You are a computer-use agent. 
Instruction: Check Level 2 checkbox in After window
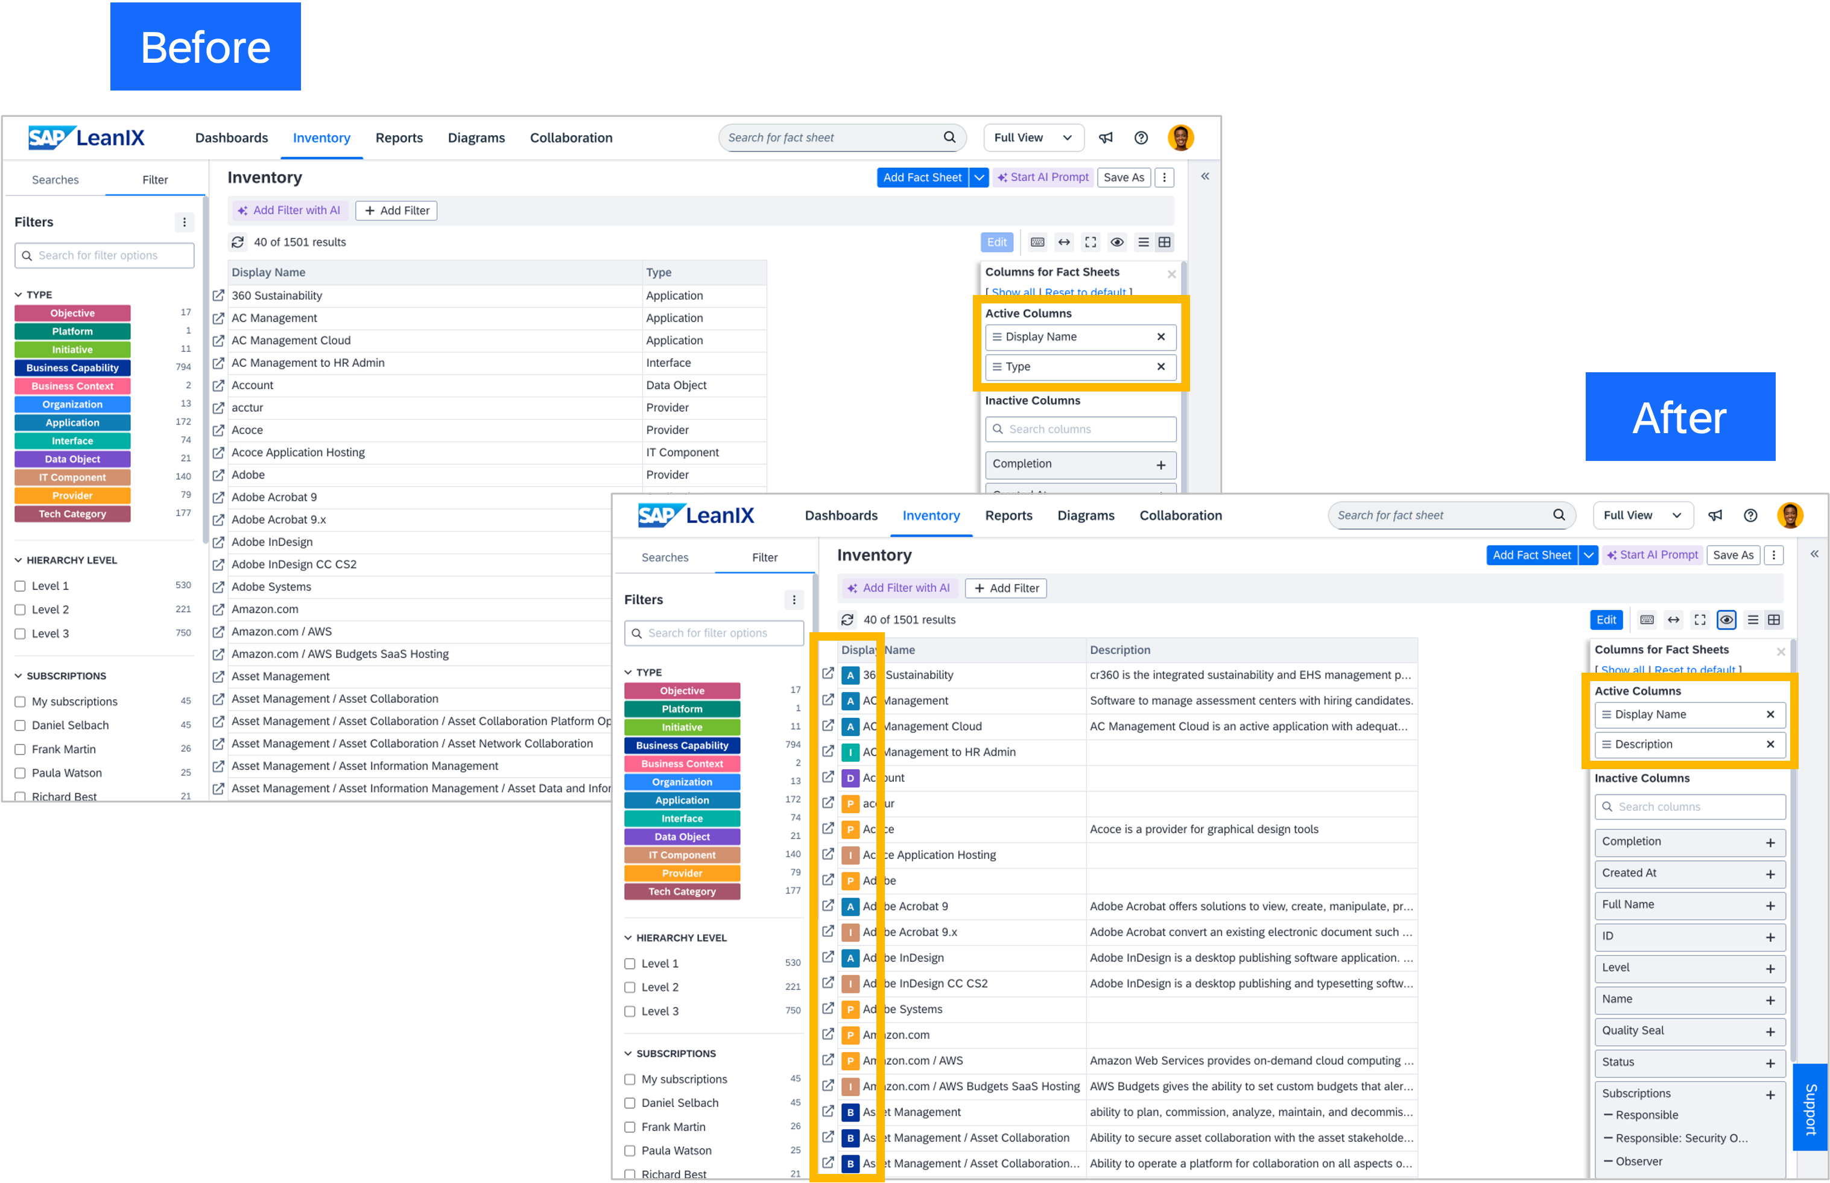coord(630,987)
